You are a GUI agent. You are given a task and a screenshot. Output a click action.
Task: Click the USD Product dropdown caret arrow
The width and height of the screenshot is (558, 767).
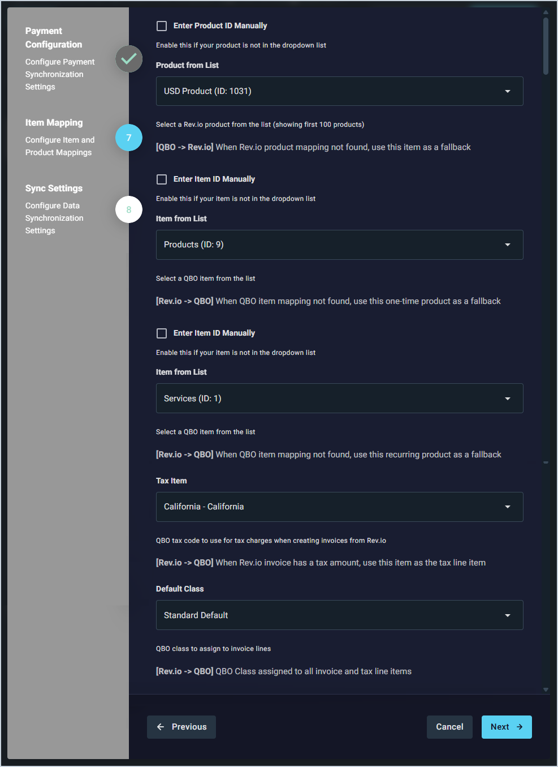point(507,91)
